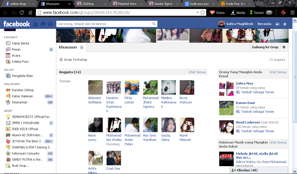
Task: Open the address bar dropdown arrow
Action: click(197, 12)
